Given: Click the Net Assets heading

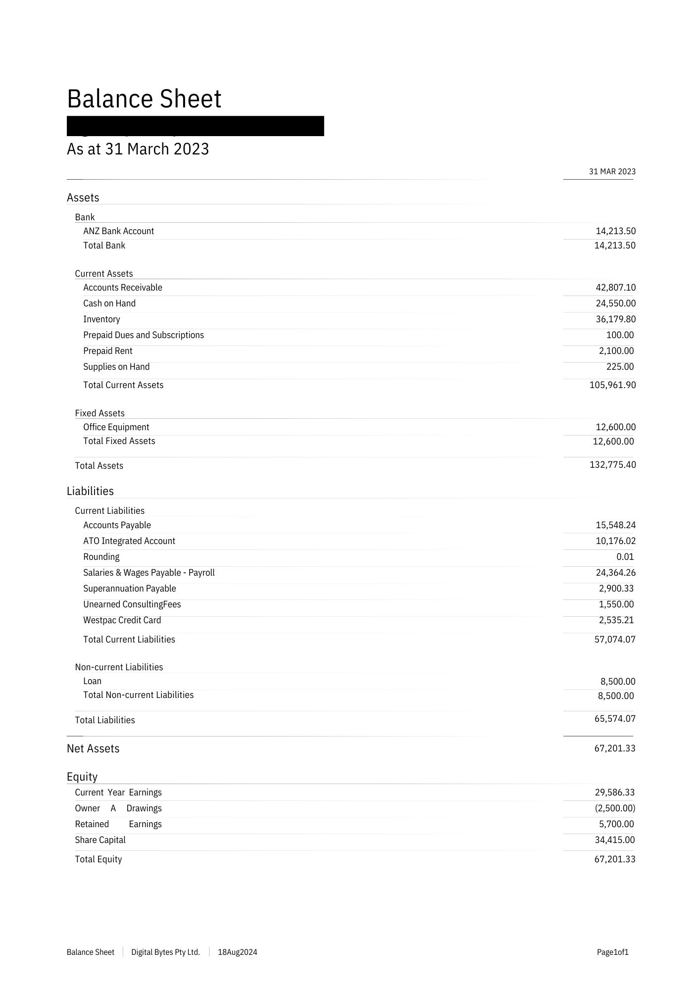Looking at the screenshot, I should (x=93, y=748).
